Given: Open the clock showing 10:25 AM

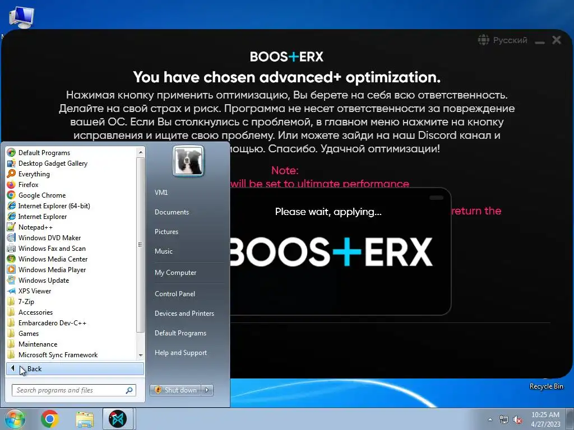Looking at the screenshot, I should click(x=545, y=419).
